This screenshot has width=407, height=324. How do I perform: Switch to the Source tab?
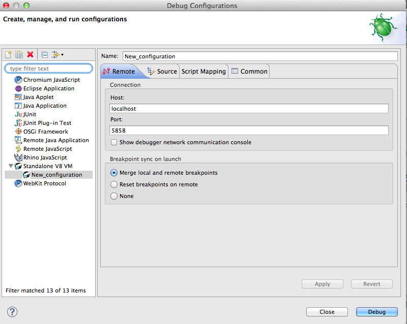tap(162, 71)
